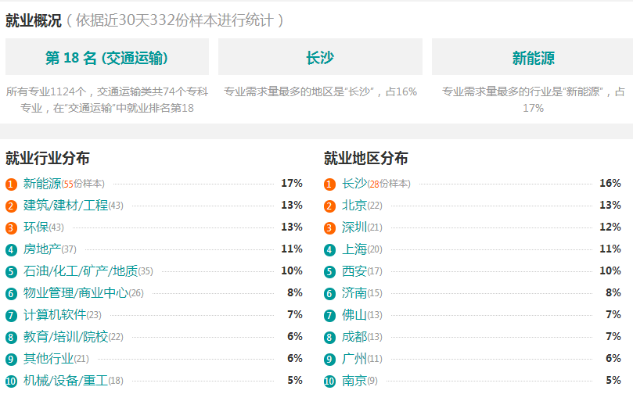The width and height of the screenshot is (633, 394).
Task: Click rank badge 2 beside 北京
Action: pyautogui.click(x=329, y=206)
